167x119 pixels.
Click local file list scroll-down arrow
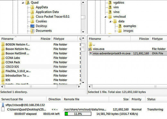(83, 82)
